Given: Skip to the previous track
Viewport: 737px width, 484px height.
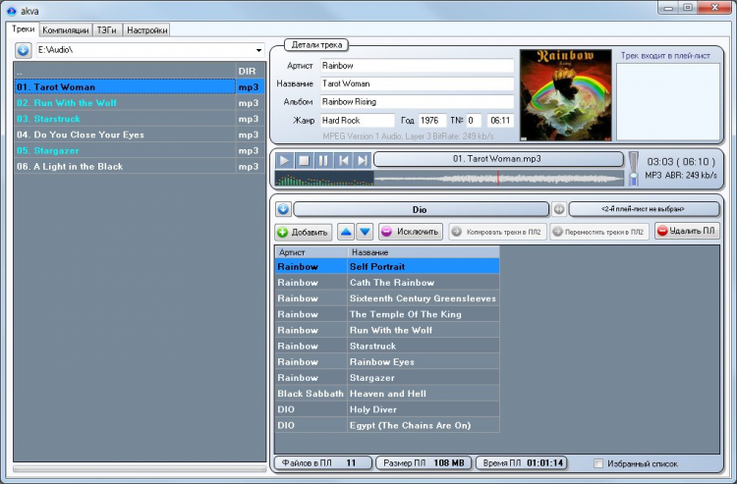Looking at the screenshot, I should (x=343, y=161).
